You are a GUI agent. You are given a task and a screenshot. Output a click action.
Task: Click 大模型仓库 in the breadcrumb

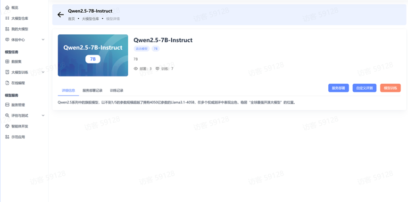click(90, 19)
